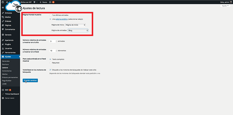Click the Plugins plug icon
233x115 pixels.
point(3,44)
